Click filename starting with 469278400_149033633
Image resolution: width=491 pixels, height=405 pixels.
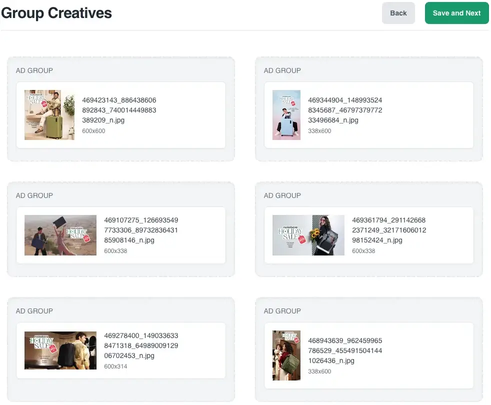(141, 345)
